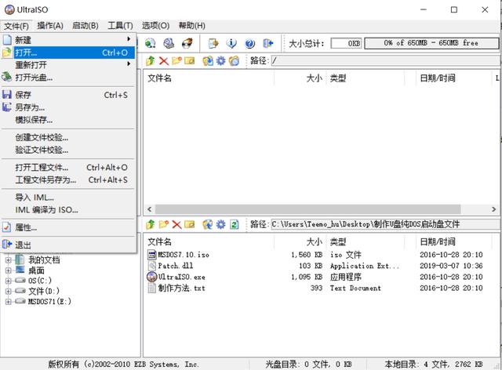The height and width of the screenshot is (370, 502).
Task: Open the 启动(B) menu
Action: [85, 26]
